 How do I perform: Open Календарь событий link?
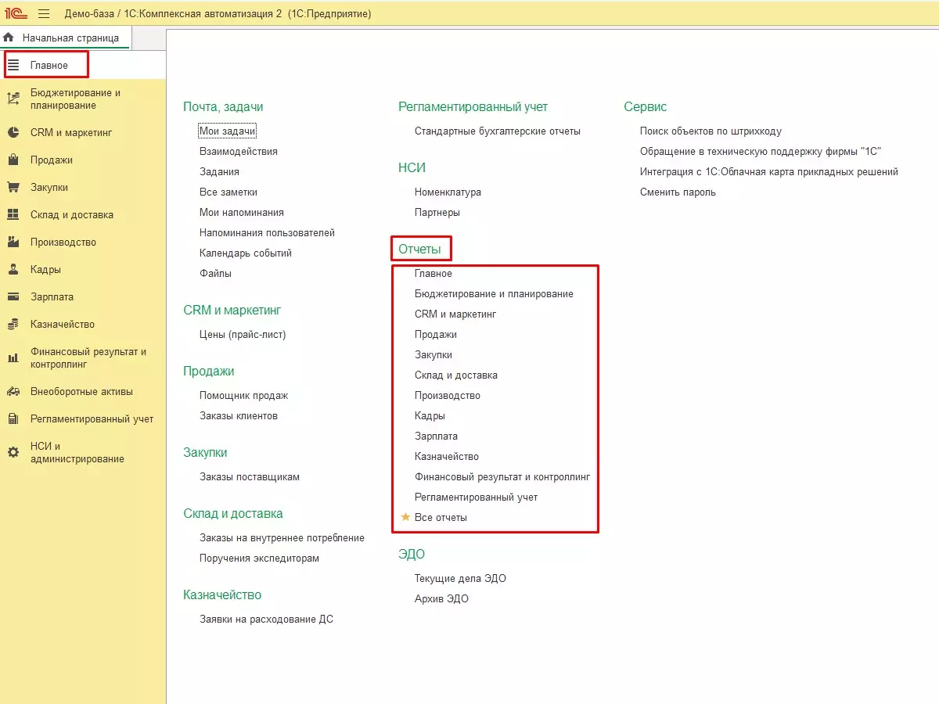point(246,253)
